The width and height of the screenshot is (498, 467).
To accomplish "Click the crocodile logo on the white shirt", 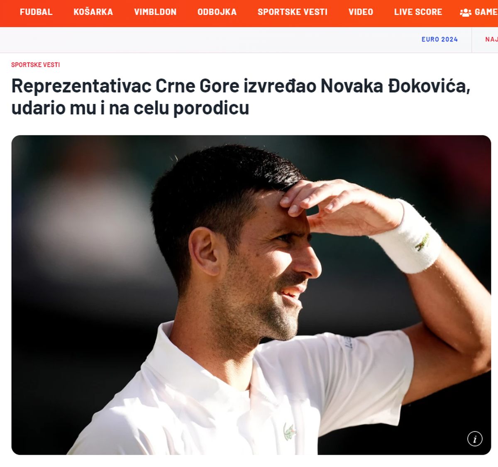I will click(x=290, y=432).
